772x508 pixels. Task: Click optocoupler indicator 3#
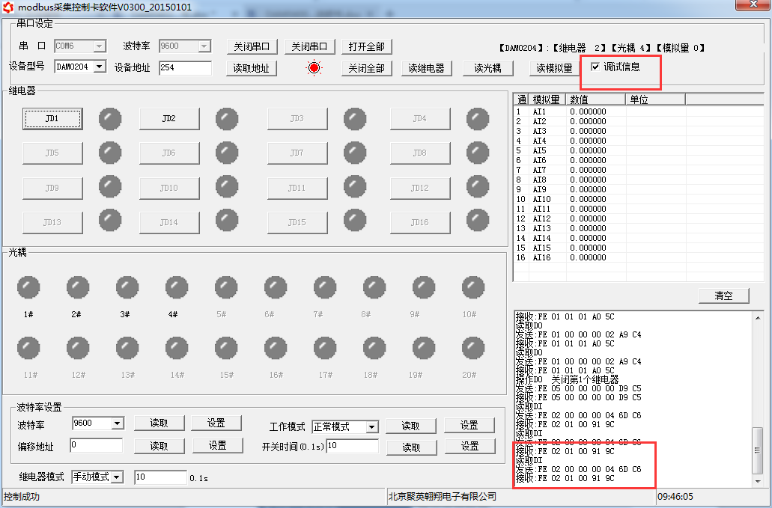(127, 287)
